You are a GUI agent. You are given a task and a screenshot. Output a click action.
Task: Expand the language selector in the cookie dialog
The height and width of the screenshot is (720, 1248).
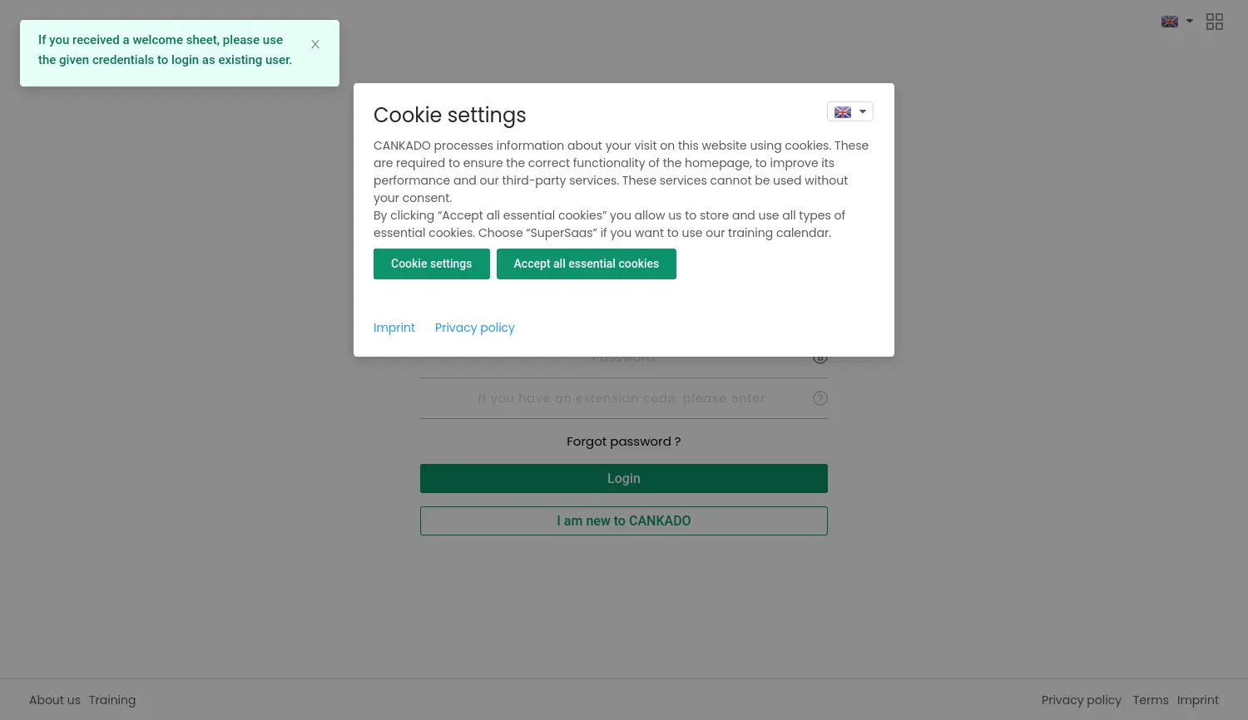(x=849, y=112)
